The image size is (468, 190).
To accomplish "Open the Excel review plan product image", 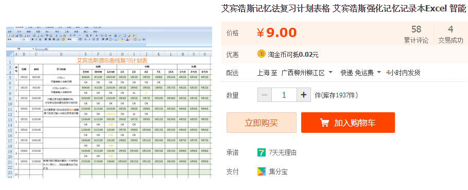I will [x=109, y=102].
